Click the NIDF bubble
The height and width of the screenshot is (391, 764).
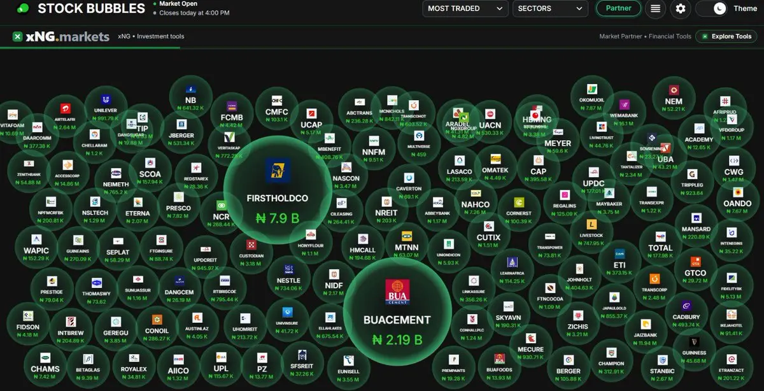click(334, 281)
